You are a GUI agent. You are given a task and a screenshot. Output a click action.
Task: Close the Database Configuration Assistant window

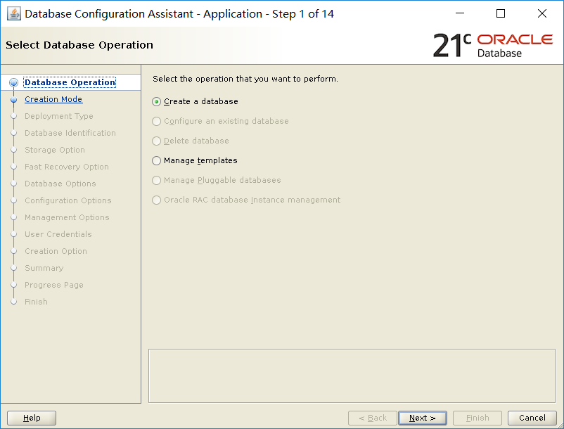542,13
